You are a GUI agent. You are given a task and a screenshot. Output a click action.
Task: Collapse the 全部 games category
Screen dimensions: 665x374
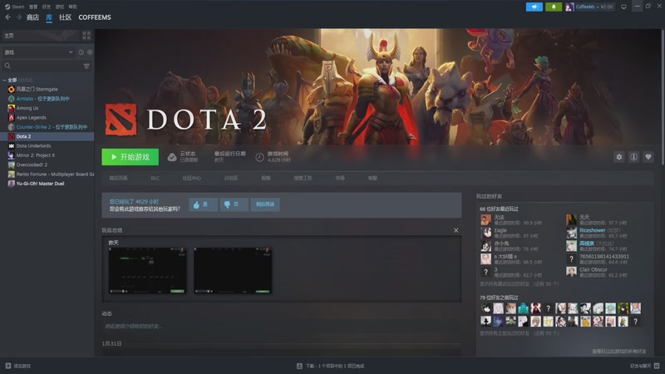coord(4,80)
